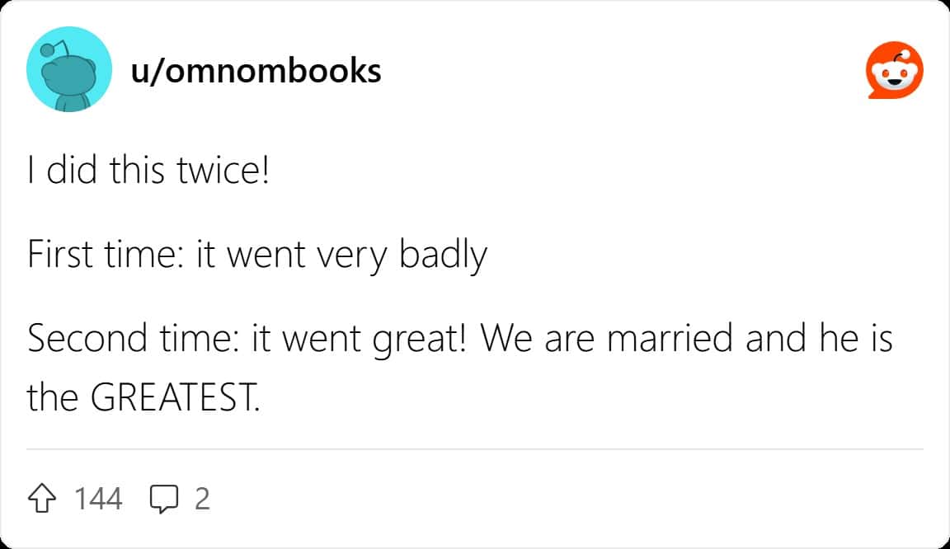This screenshot has height=549, width=950.
Task: Click the 144 upvote count
Action: click(98, 498)
